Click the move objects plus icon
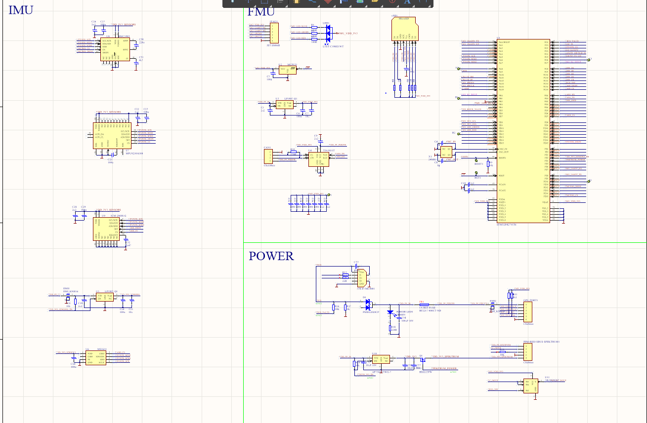This screenshot has width=647, height=423. [x=249, y=2]
